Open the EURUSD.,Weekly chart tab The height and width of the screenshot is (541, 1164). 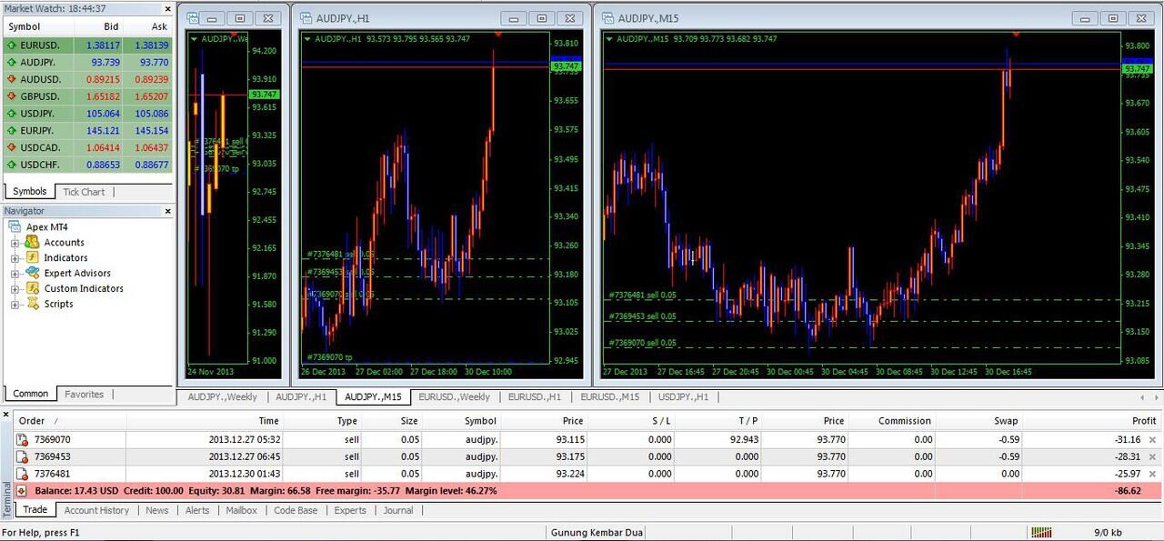tap(454, 396)
